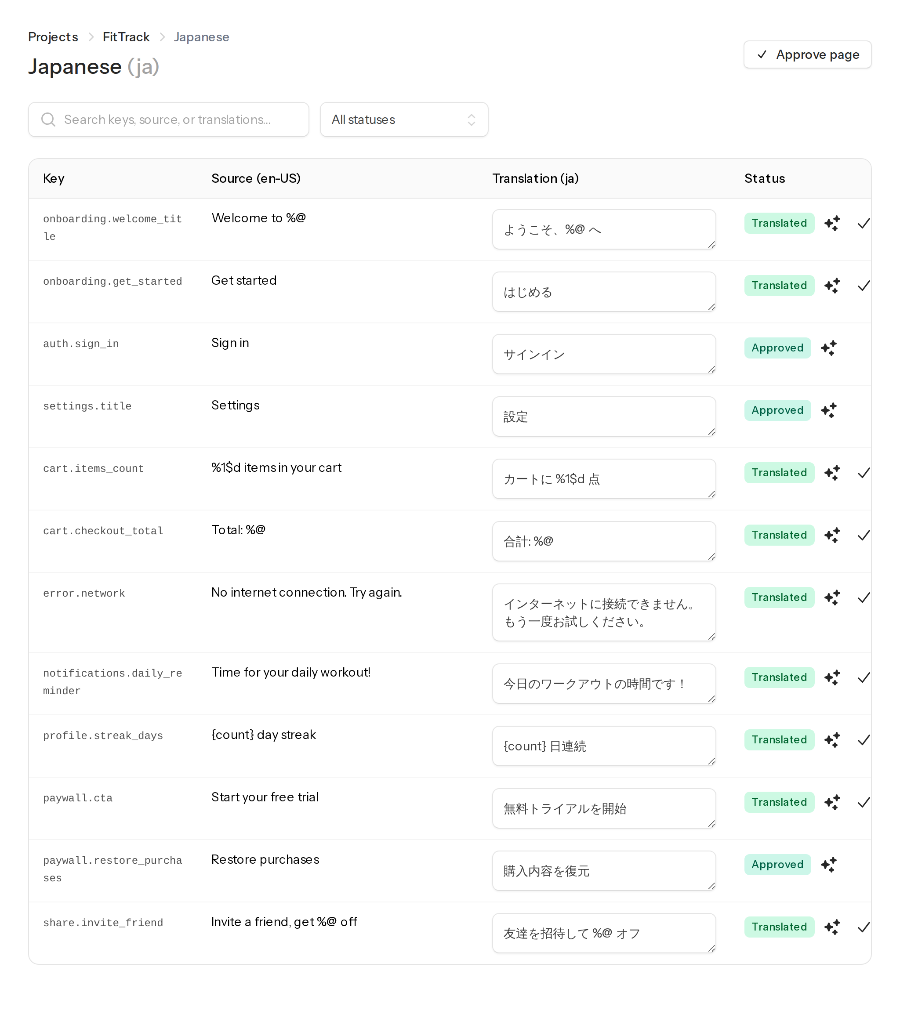Go to Projects breadcrumb

point(53,37)
